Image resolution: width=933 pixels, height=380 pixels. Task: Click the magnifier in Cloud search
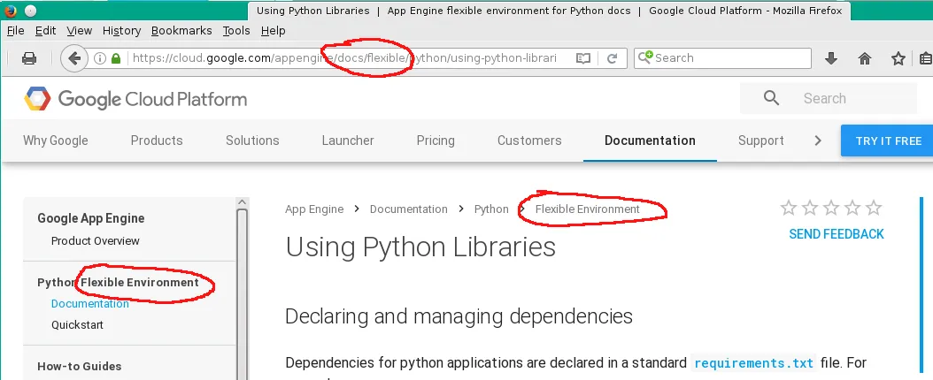(771, 98)
